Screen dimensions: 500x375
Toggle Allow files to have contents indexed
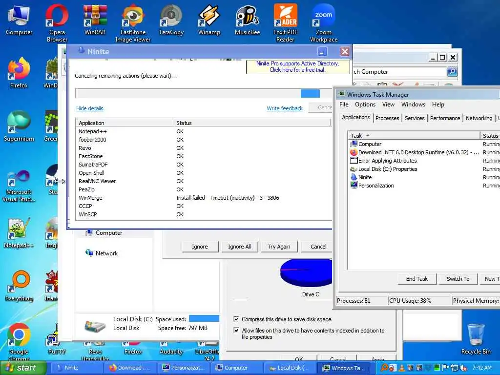(x=236, y=330)
